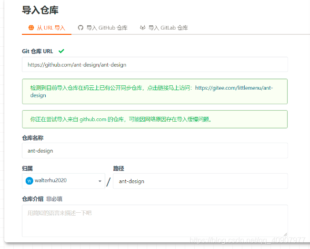Viewport: 310px width, 249px height.
Task: Click the green URL validation checkmark
Action: click(61, 51)
